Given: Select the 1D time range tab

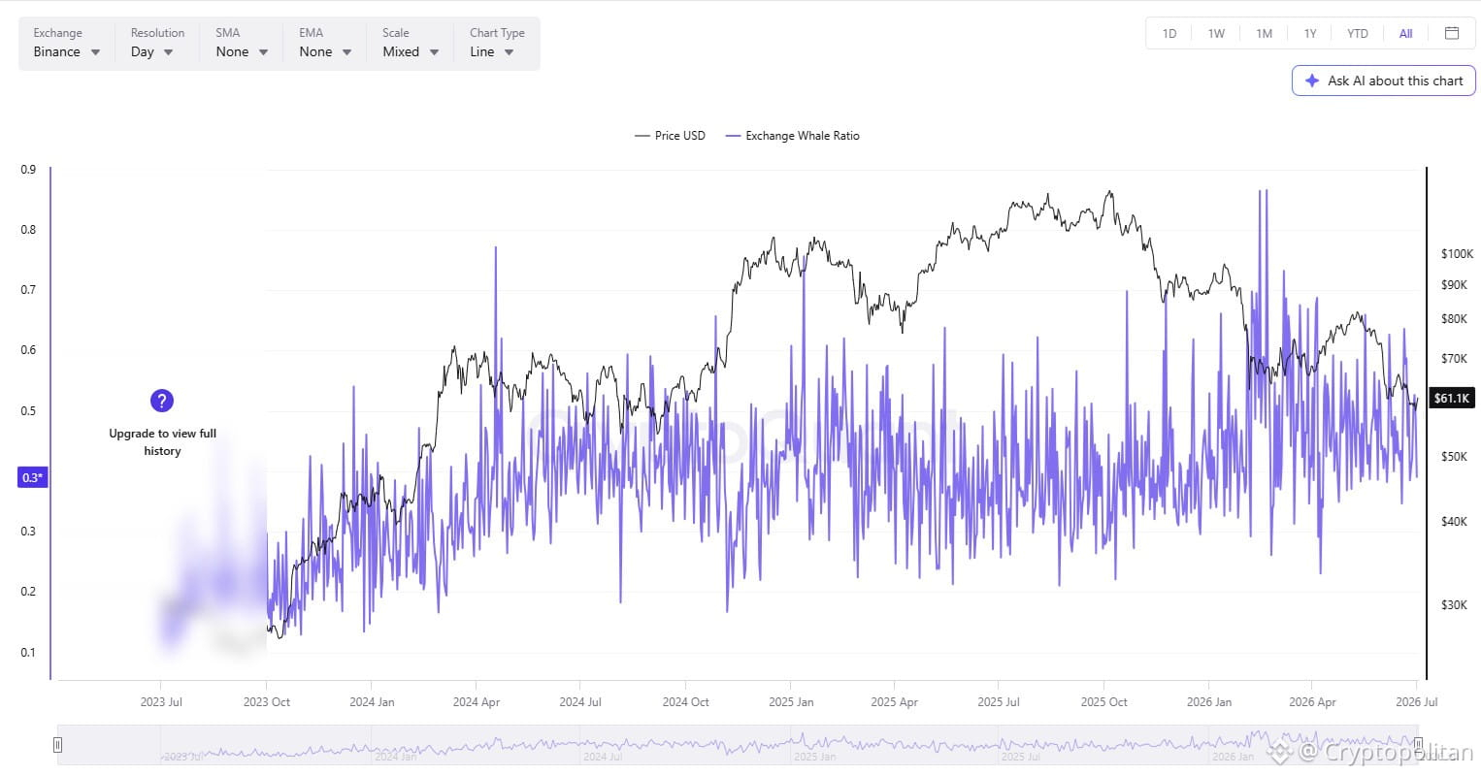Looking at the screenshot, I should [x=1169, y=33].
